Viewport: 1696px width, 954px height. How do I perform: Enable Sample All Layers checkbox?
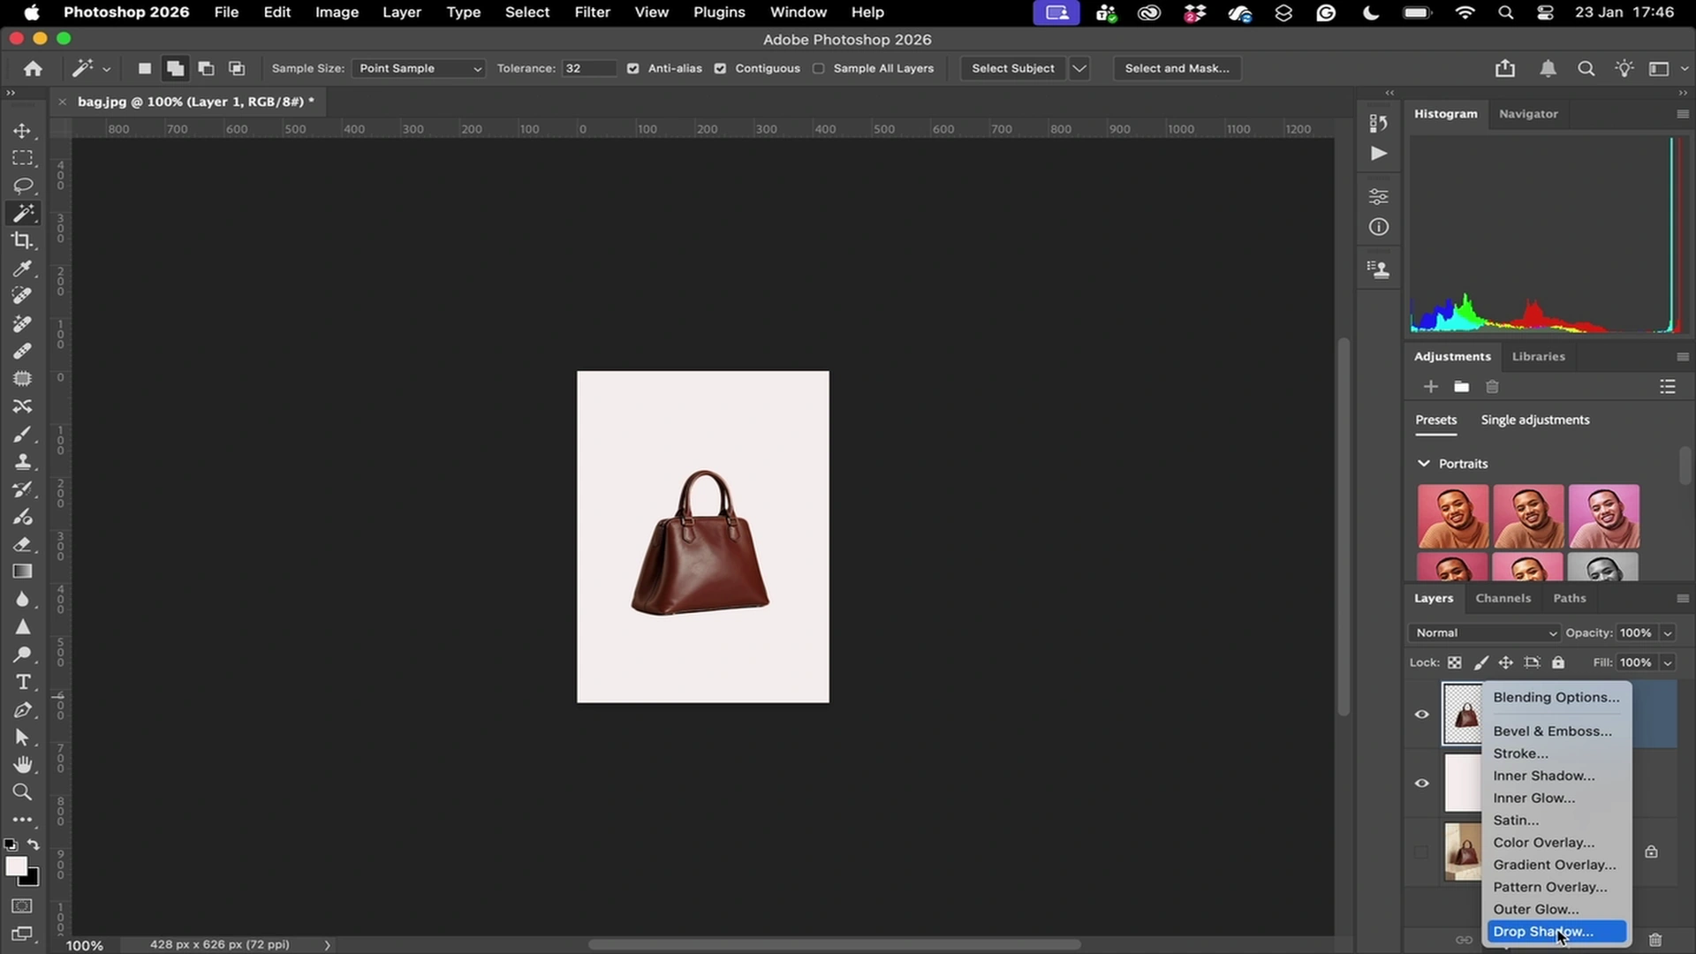click(819, 69)
